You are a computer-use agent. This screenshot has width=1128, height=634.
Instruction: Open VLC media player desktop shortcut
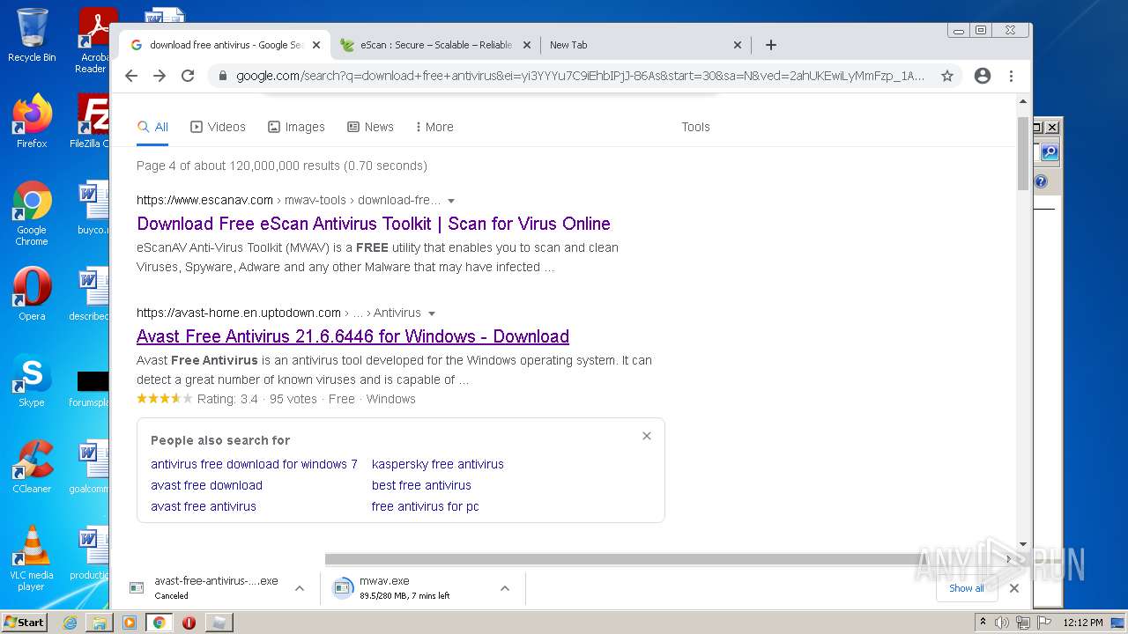click(32, 558)
